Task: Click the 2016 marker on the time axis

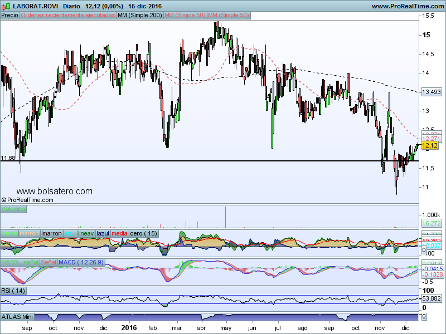Action: click(x=129, y=328)
